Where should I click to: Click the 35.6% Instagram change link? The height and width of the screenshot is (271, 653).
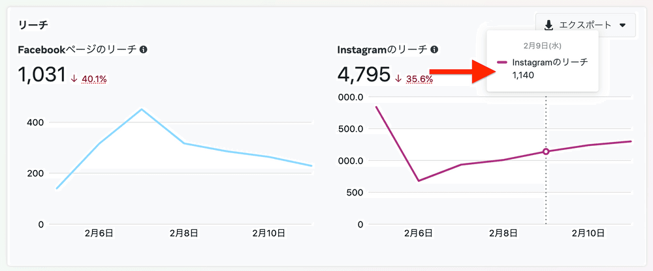[x=419, y=79]
